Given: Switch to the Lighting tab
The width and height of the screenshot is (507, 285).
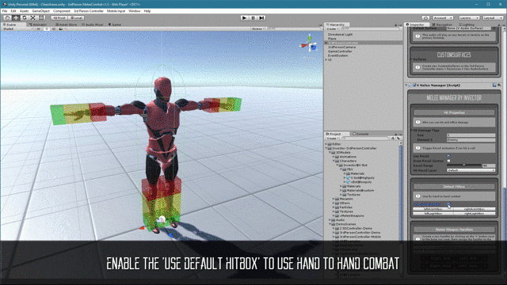Looking at the screenshot, I should (467, 25).
